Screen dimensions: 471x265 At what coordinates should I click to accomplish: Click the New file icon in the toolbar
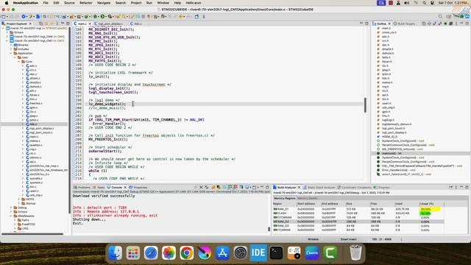tap(3, 16)
